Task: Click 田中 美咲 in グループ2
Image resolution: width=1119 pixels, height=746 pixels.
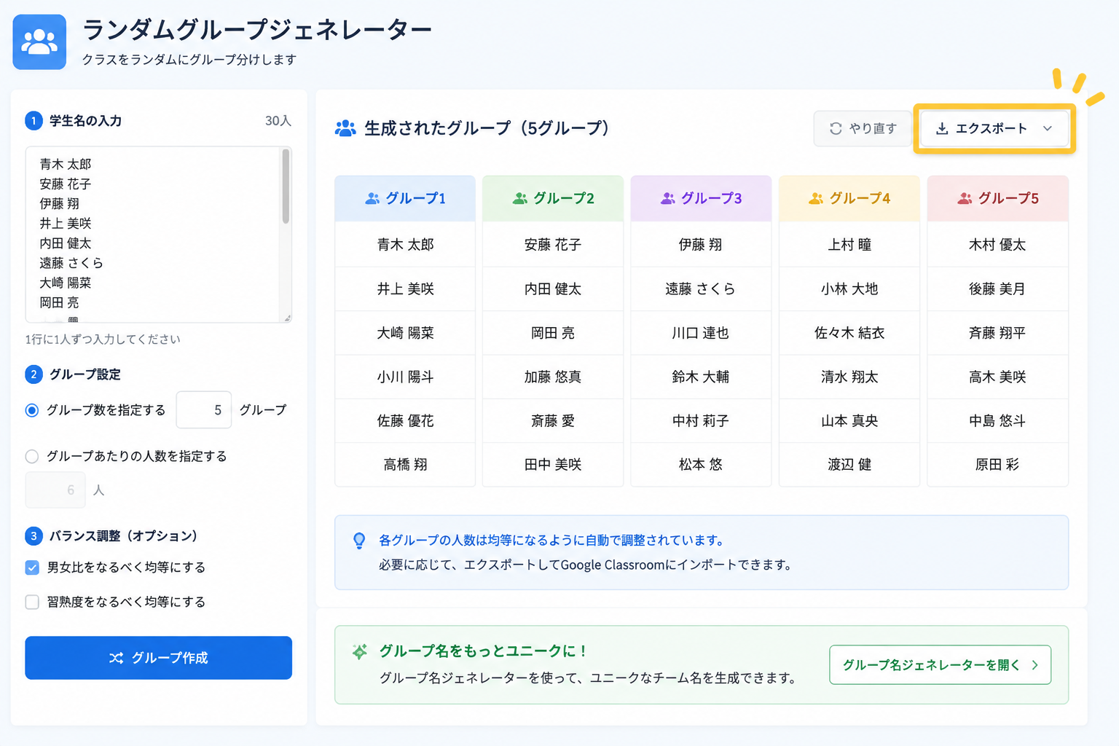Action: coord(553,465)
